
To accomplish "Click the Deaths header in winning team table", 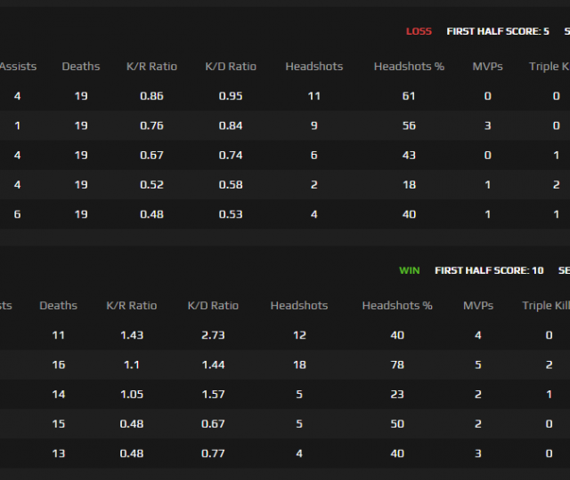I will (58, 306).
